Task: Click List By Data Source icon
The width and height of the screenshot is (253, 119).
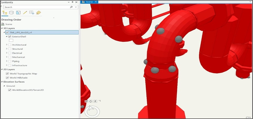Action: (11, 13)
